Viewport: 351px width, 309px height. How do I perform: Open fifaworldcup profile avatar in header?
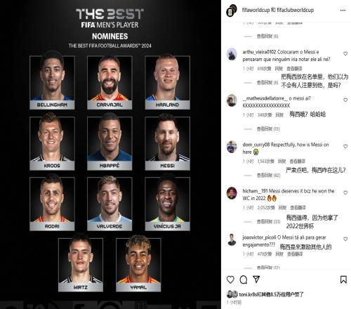[x=232, y=11]
